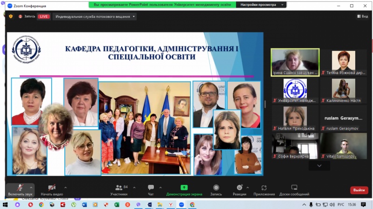This screenshot has height=209, width=373.
Task: Open File Explorer from taskbar
Action: [160, 204]
